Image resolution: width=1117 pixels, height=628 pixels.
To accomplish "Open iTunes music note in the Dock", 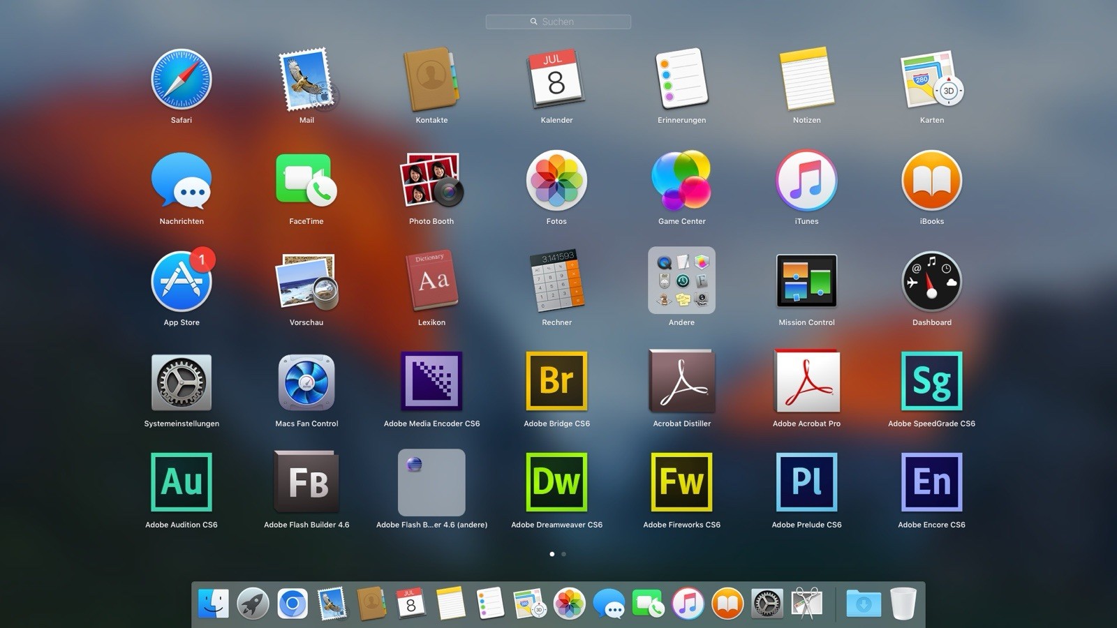I will [x=688, y=604].
